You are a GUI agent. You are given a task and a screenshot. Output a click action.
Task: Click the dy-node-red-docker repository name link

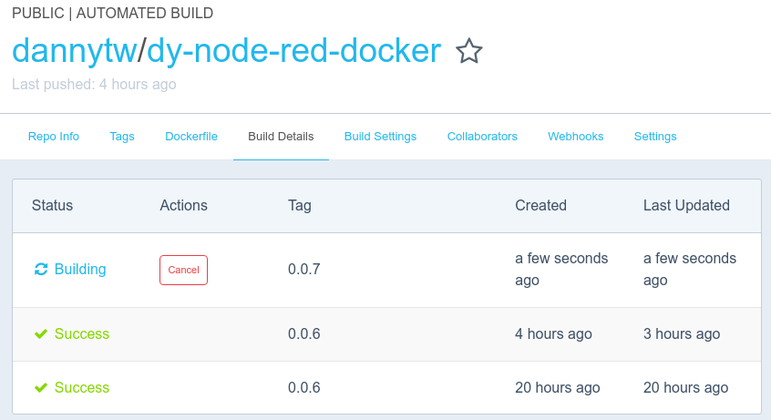(293, 51)
